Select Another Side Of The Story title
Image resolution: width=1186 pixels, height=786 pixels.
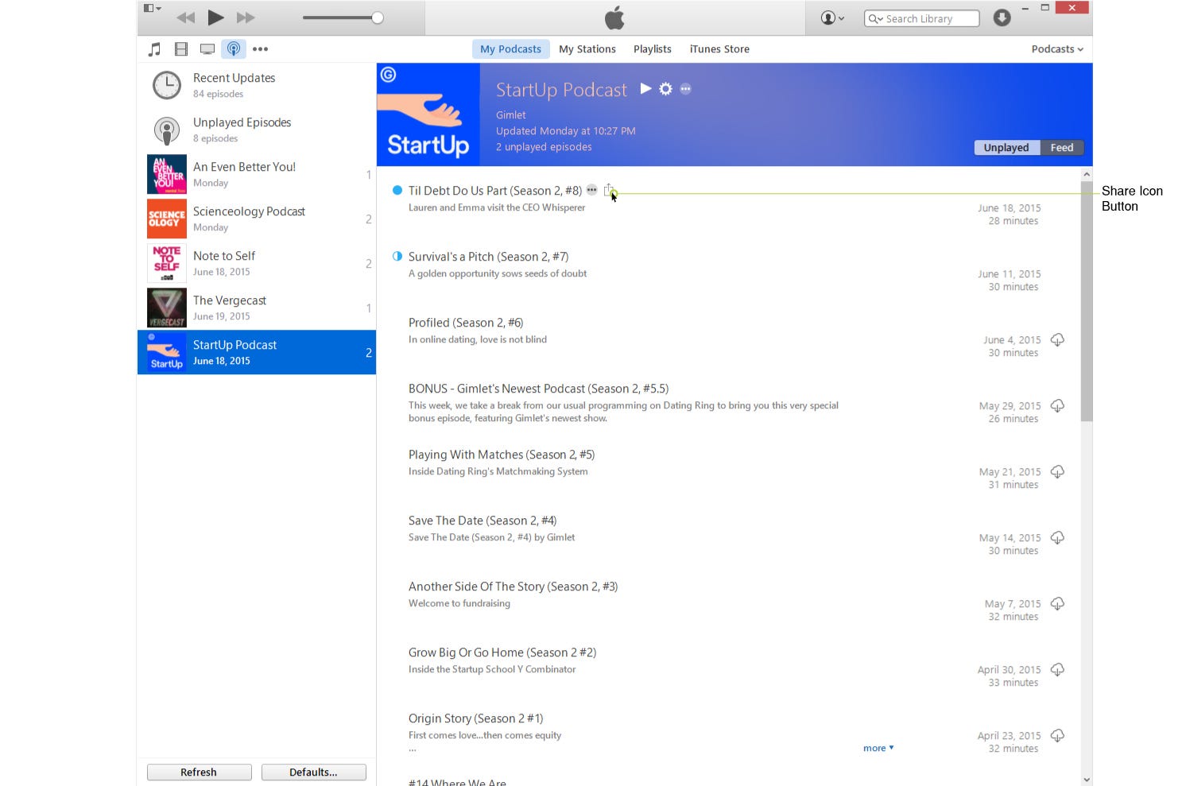[x=513, y=587]
